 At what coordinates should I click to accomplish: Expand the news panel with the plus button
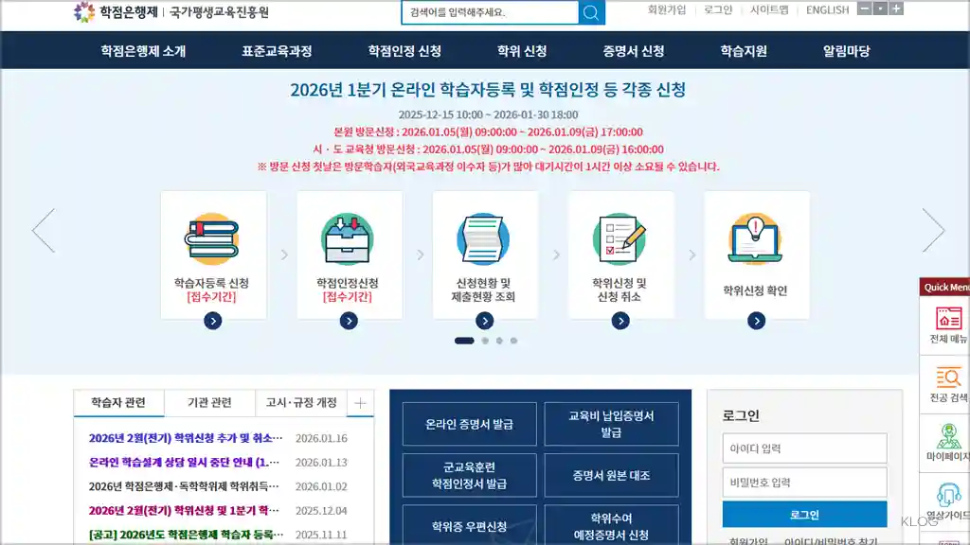[360, 402]
